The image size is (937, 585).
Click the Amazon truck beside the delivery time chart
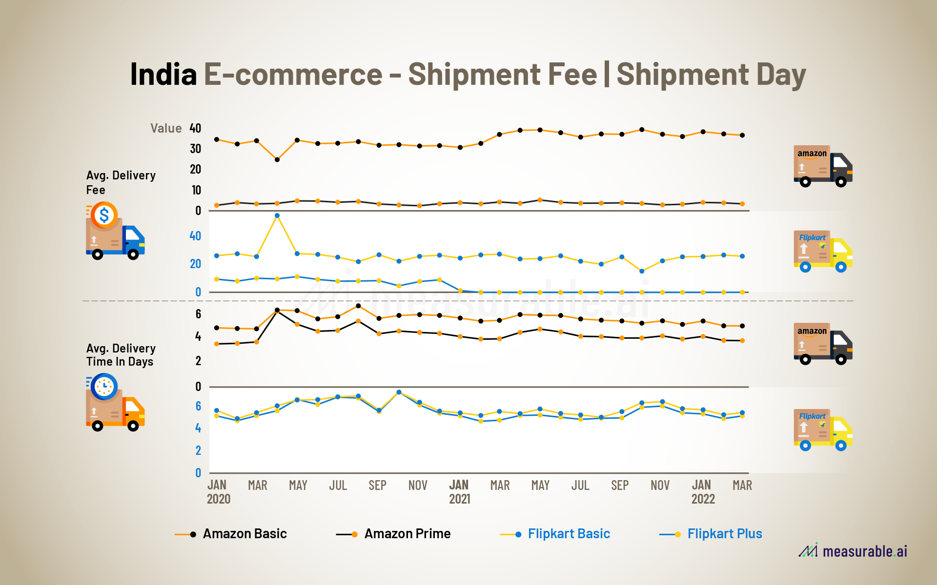823,344
